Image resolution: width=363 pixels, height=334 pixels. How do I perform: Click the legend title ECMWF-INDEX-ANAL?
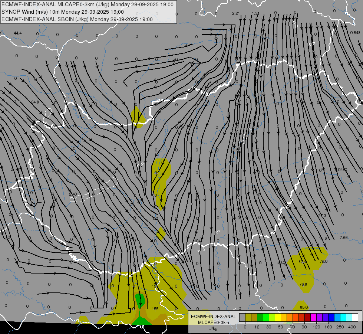[213, 317]
